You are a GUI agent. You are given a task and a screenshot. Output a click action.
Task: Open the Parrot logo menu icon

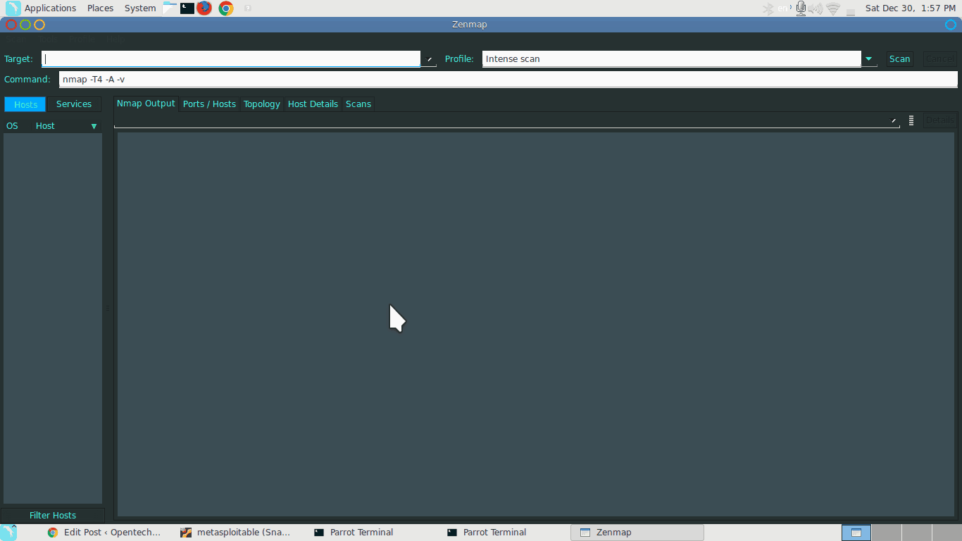[x=13, y=8]
